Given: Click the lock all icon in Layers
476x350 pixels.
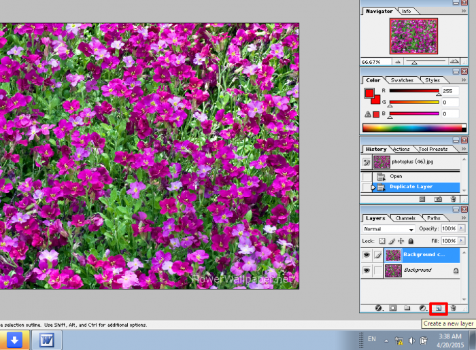Looking at the screenshot, I should [411, 241].
